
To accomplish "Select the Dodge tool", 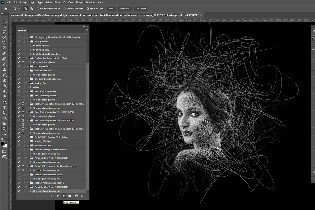I will [x=4, y=97].
